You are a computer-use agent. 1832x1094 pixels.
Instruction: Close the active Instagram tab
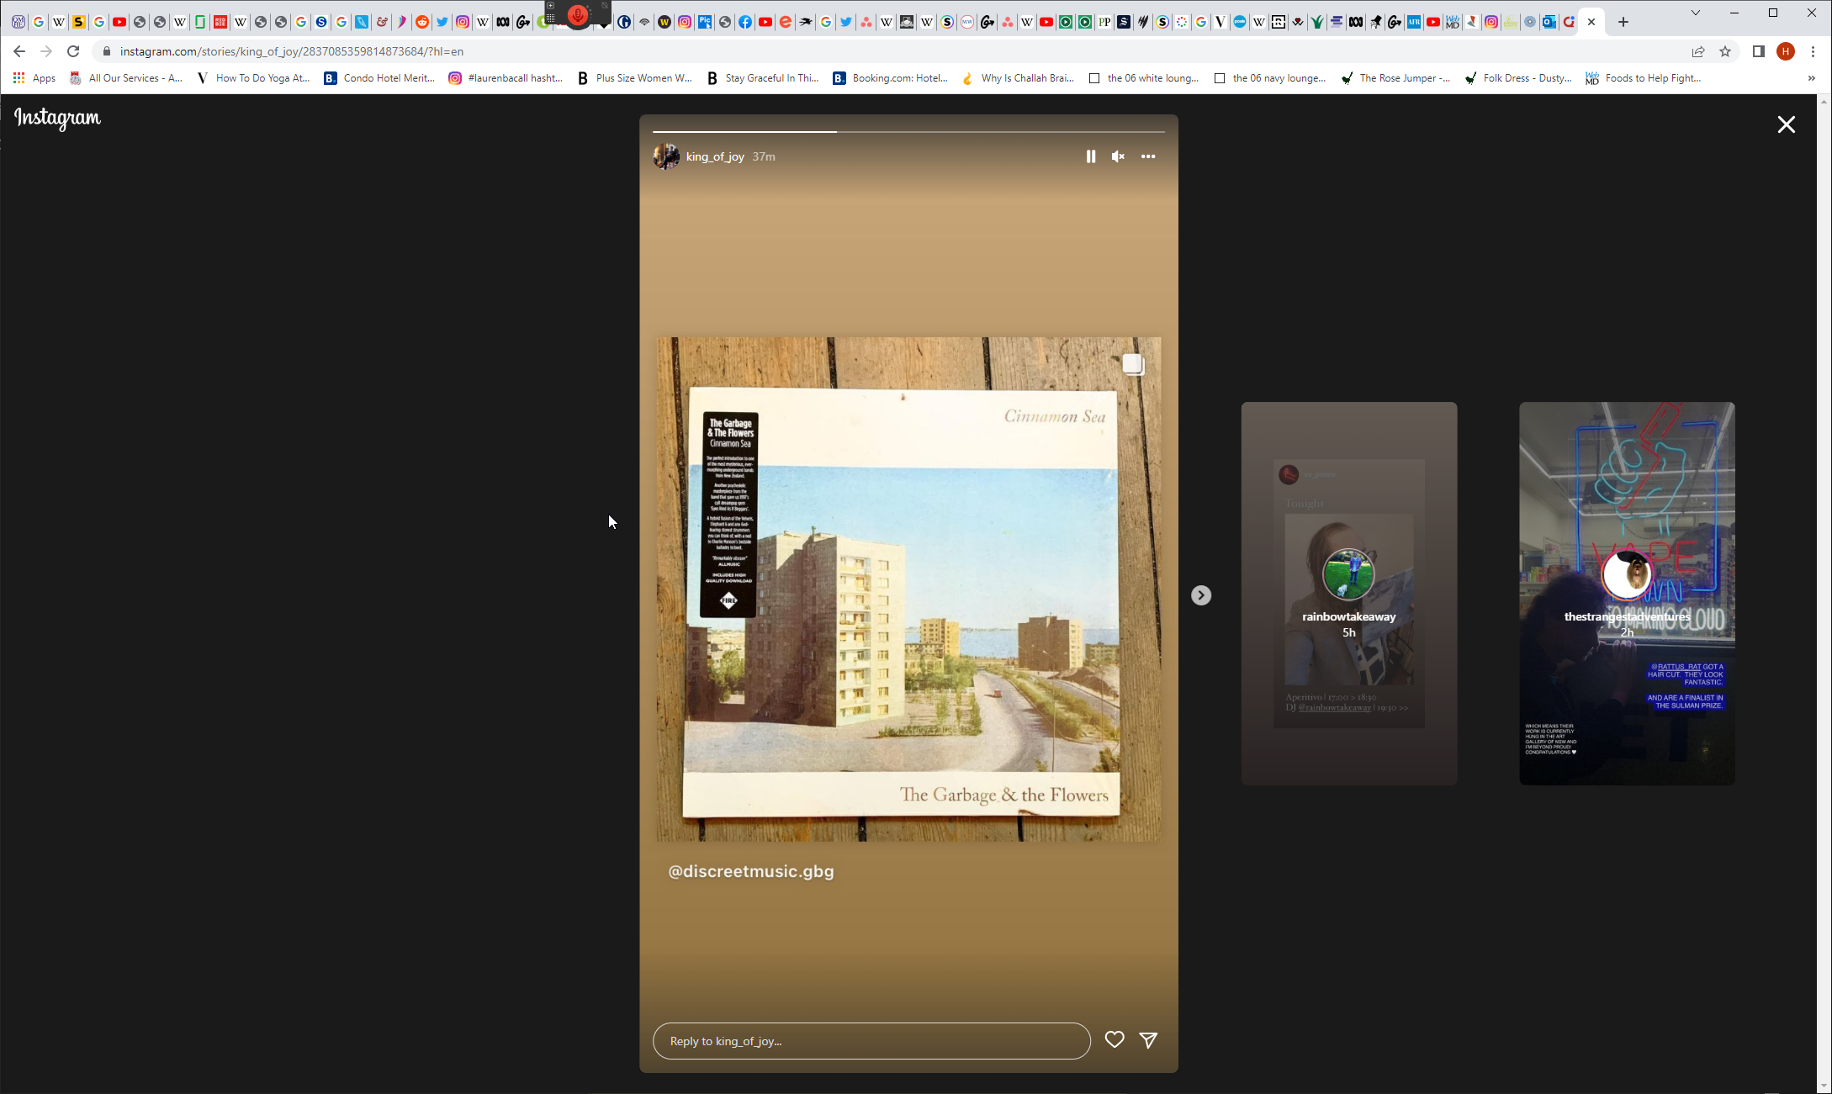coord(1591,22)
